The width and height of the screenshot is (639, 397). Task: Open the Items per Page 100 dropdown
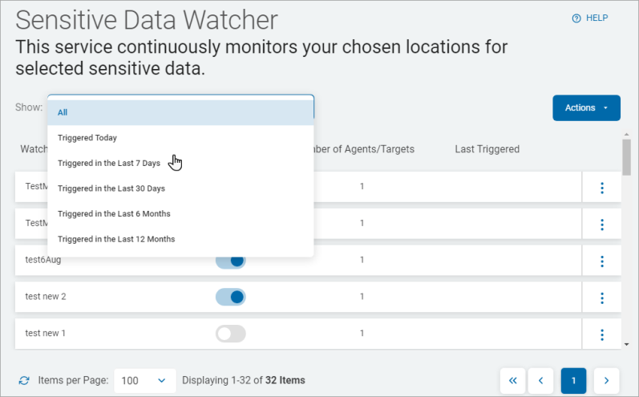click(x=145, y=380)
